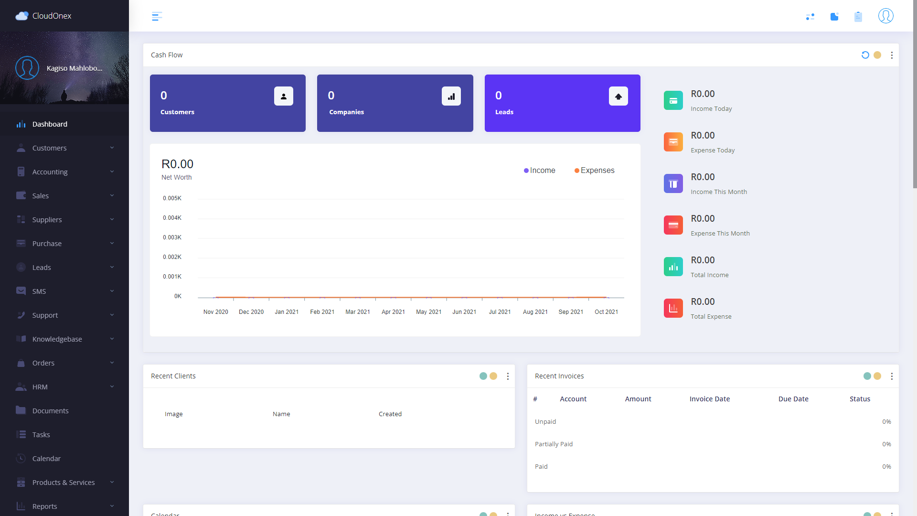
Task: Expand the Support sidebar menu chevron
Action: (x=112, y=315)
